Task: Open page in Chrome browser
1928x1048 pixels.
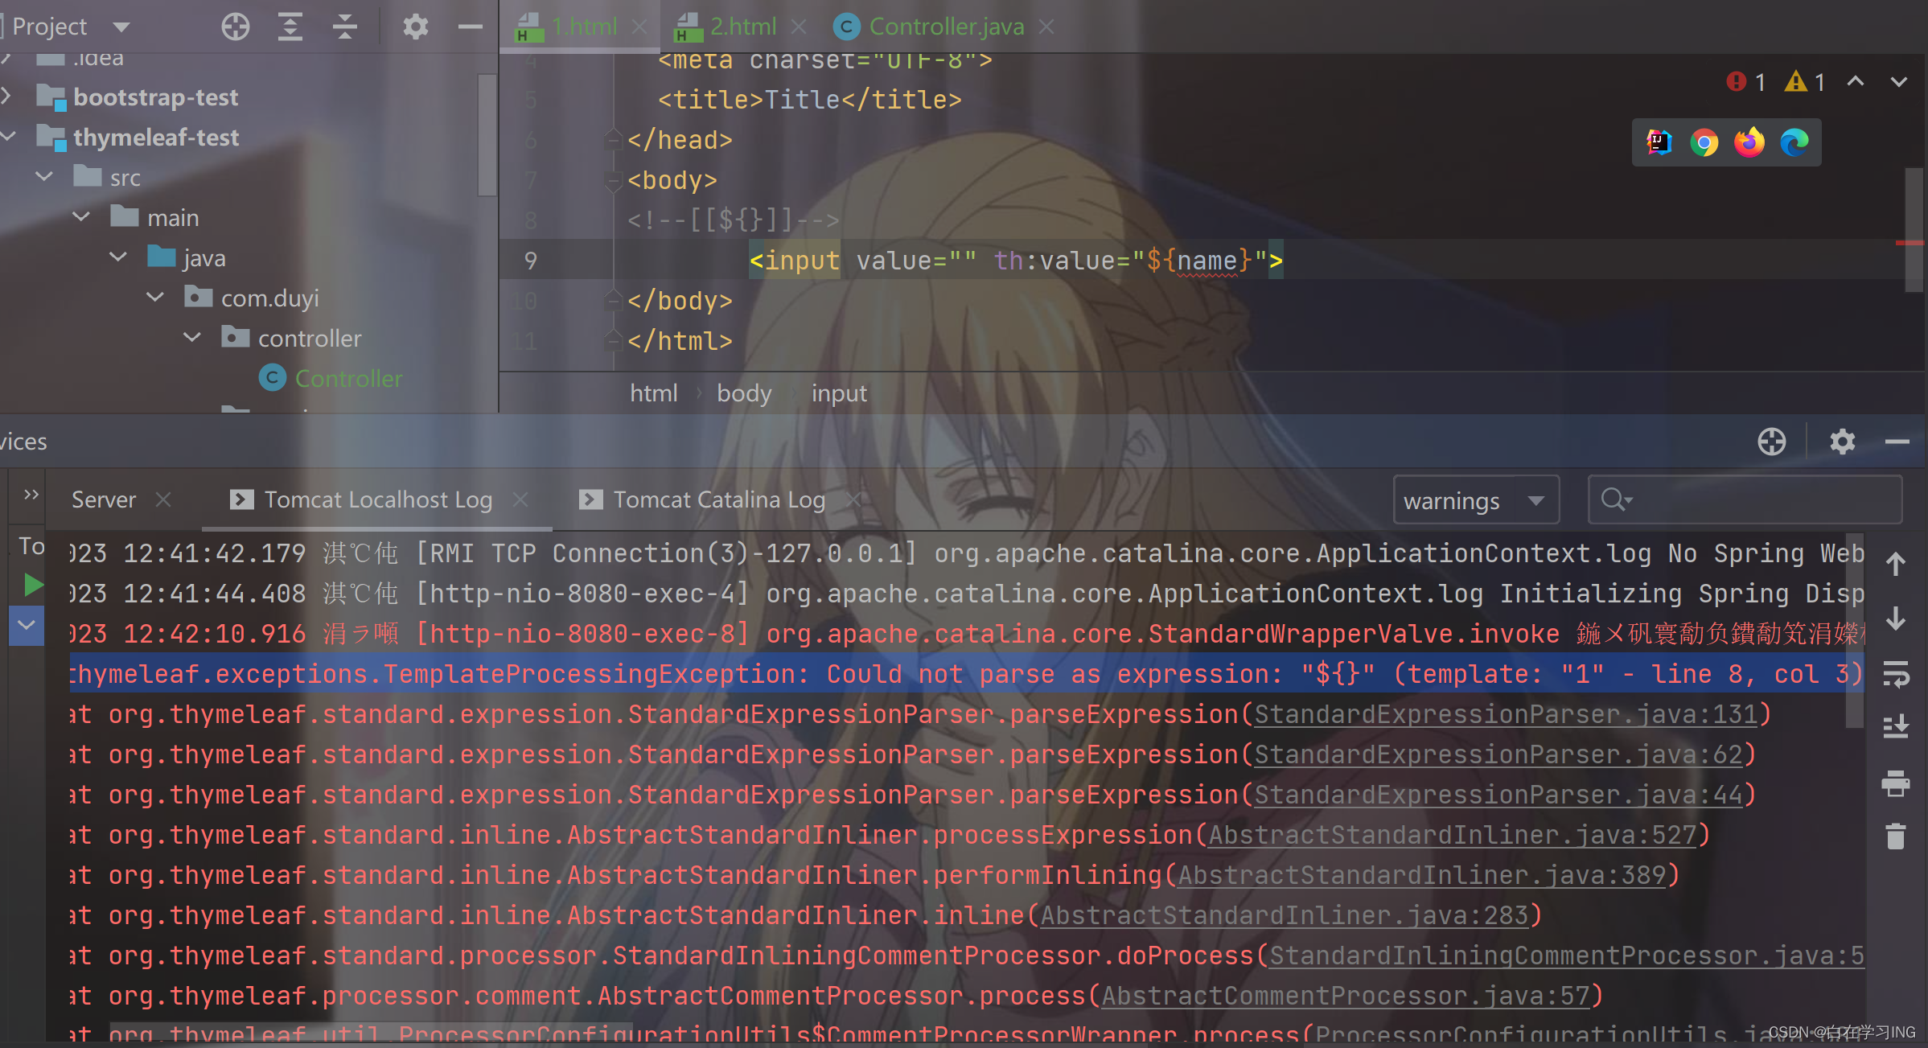Action: [1704, 142]
